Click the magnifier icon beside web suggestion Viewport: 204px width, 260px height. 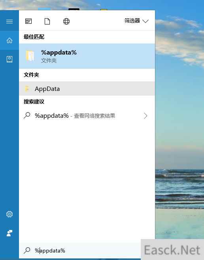click(x=27, y=115)
